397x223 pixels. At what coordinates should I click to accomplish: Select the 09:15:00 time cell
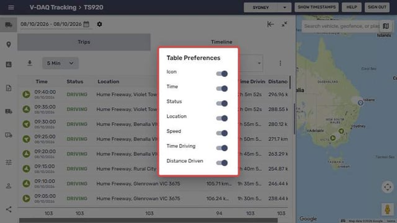(x=45, y=168)
